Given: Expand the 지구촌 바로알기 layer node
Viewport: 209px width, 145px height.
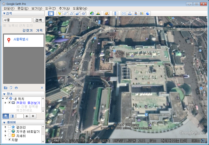Looking at the screenshot, I should click(x=6, y=131).
